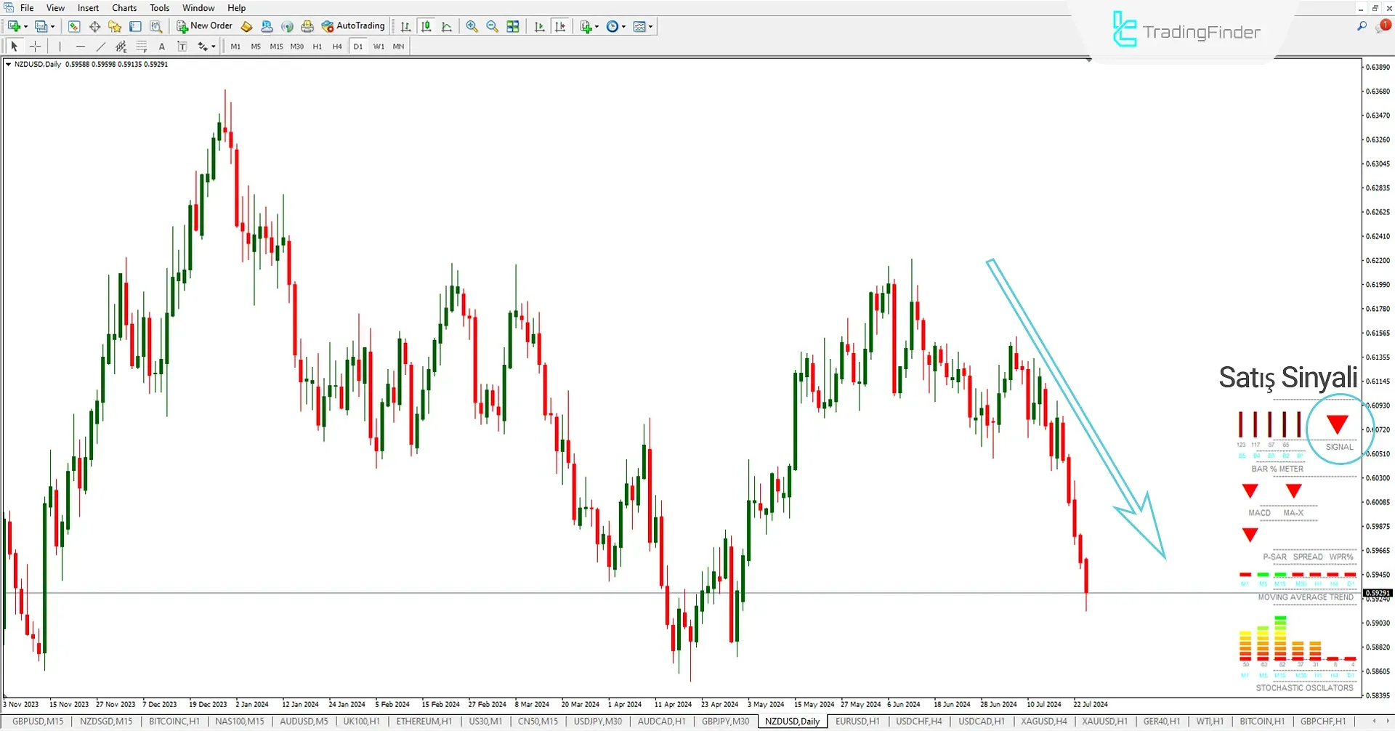1395x731 pixels.
Task: Open the Charts menu
Action: click(124, 8)
